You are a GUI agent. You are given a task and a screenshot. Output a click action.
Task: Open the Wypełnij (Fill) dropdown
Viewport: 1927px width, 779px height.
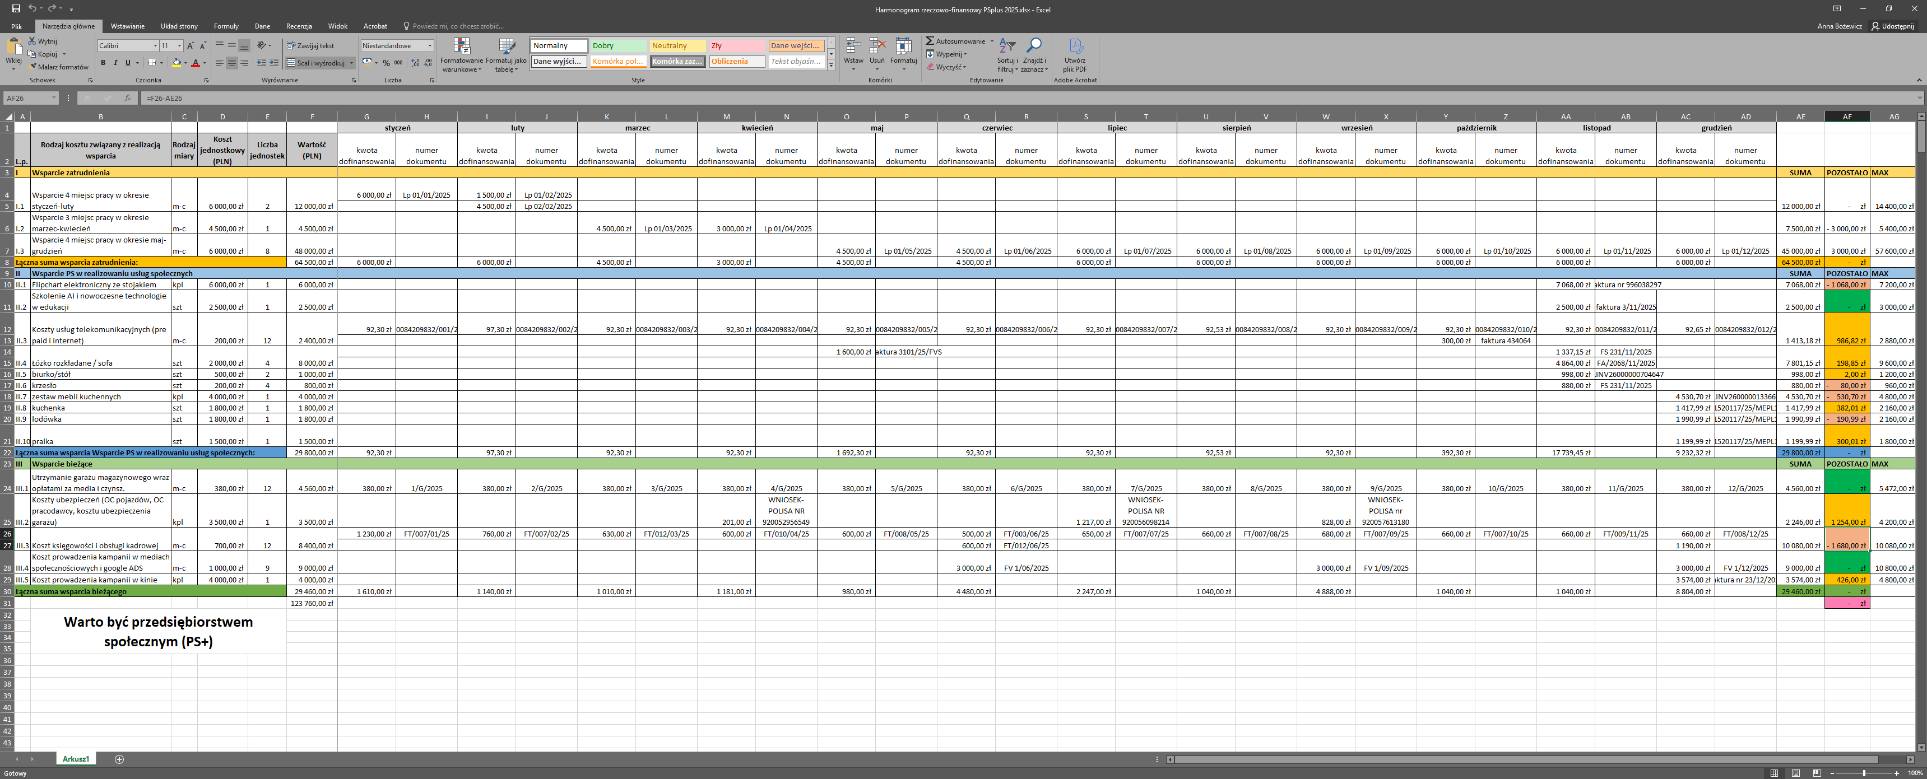(946, 54)
